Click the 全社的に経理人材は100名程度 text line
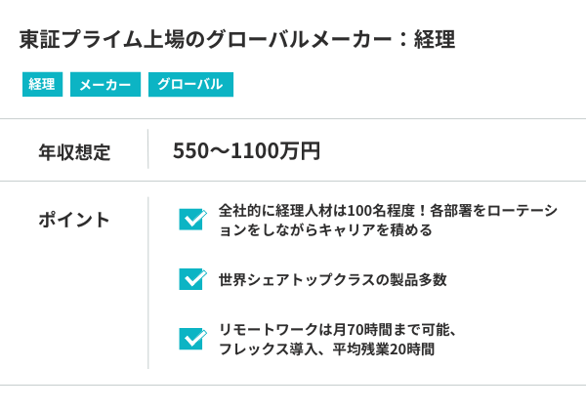This screenshot has width=586, height=410. (x=388, y=211)
